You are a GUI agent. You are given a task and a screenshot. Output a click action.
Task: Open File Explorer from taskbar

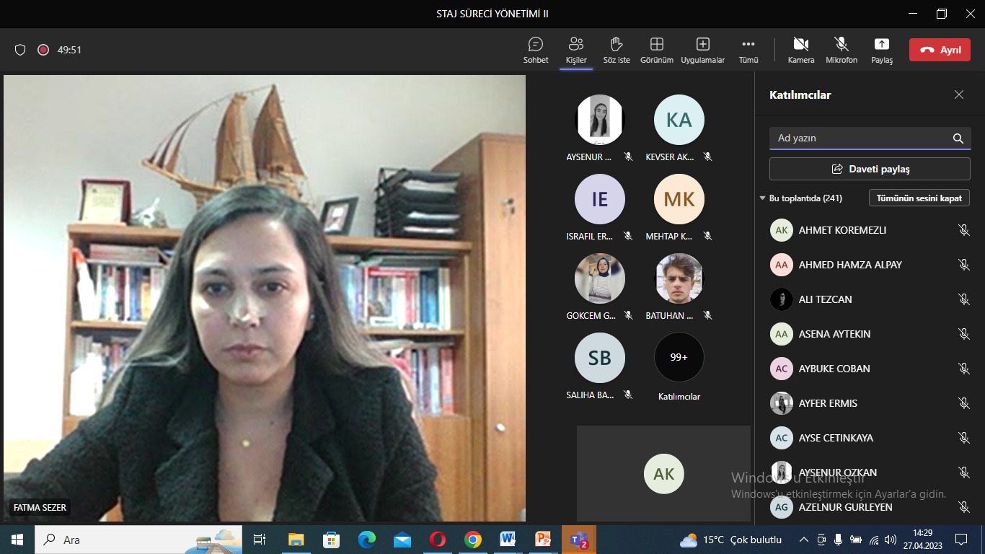coord(296,540)
